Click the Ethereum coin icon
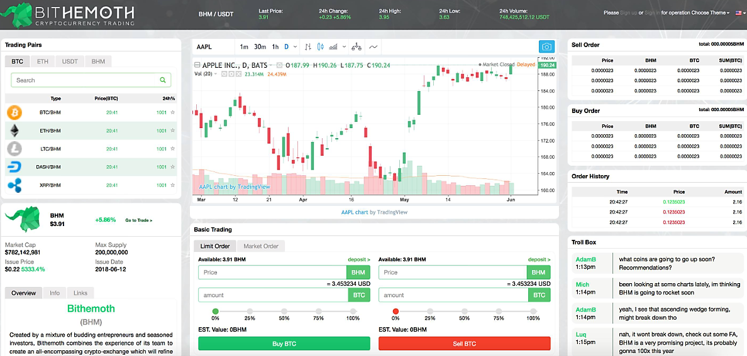 click(14, 131)
